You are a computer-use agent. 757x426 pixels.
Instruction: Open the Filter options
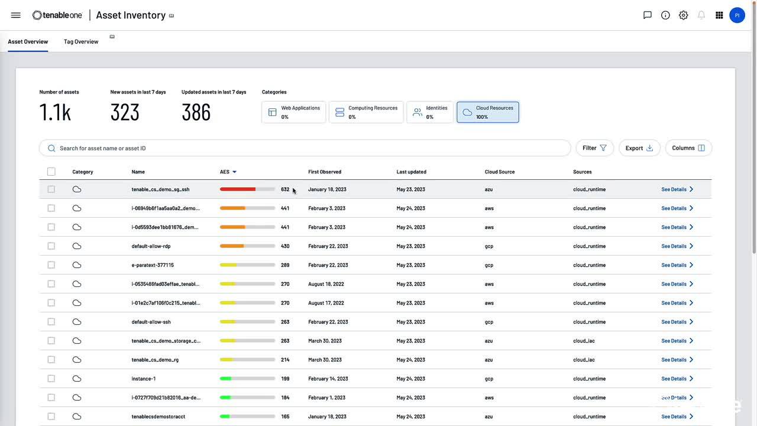click(594, 148)
